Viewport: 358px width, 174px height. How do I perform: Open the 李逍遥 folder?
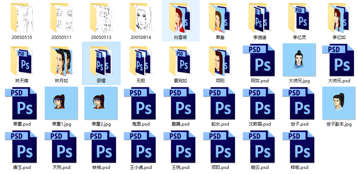tap(260, 18)
